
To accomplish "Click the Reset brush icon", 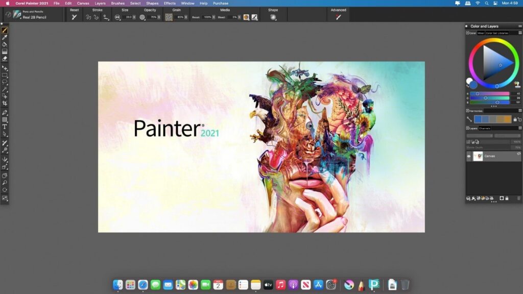I will (74, 17).
